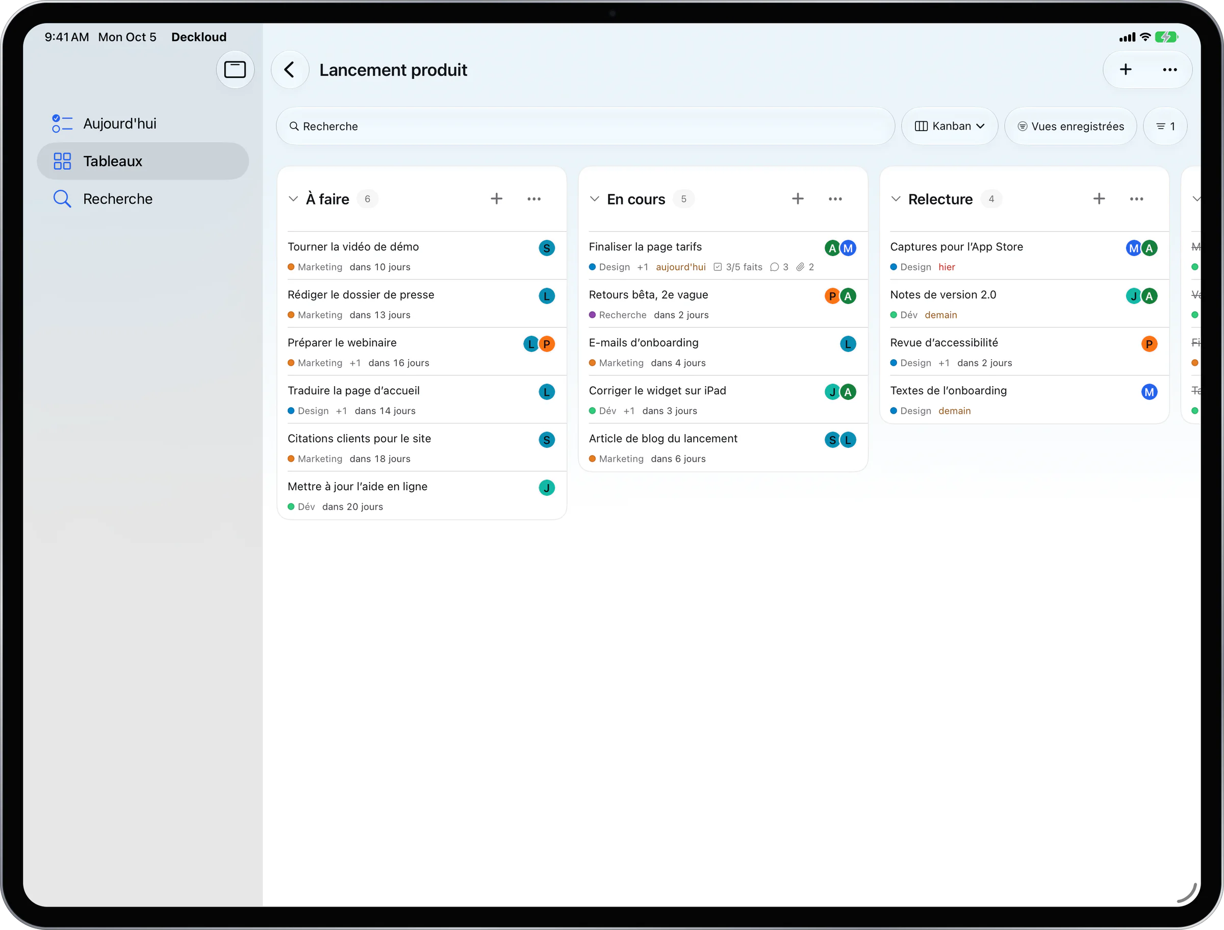Toggle the sidebar panel icon
Screen dimensions: 1224x930
click(x=235, y=70)
